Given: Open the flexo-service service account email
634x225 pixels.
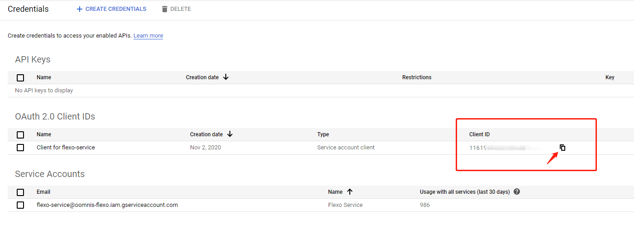Looking at the screenshot, I should pyautogui.click(x=107, y=205).
